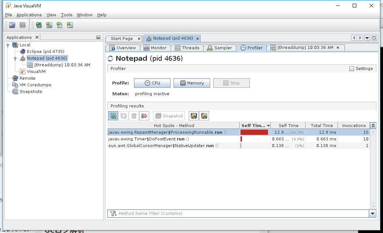Click the greyed Update Results Now refresh icon
Image resolution: width=383 pixels, height=233 pixels.
124,116
